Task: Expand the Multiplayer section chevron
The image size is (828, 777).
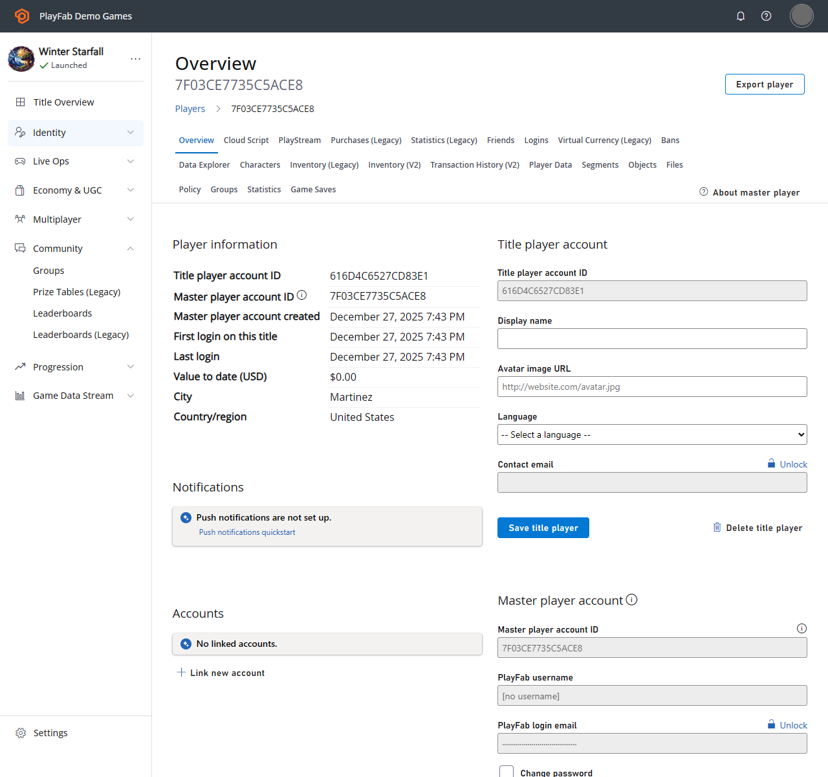Action: click(131, 220)
